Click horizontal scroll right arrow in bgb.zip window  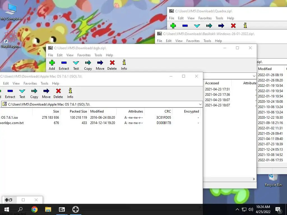(x=254, y=179)
